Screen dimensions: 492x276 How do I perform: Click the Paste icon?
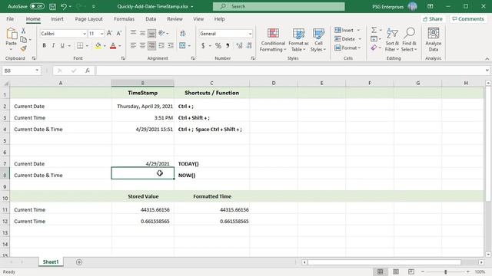pyautogui.click(x=12, y=34)
